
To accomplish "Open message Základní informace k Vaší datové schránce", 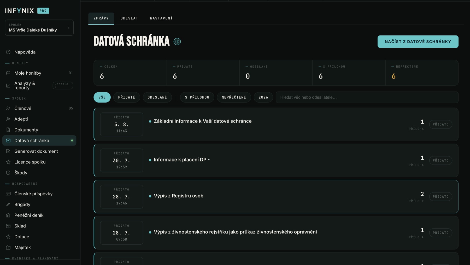I will (x=276, y=124).
